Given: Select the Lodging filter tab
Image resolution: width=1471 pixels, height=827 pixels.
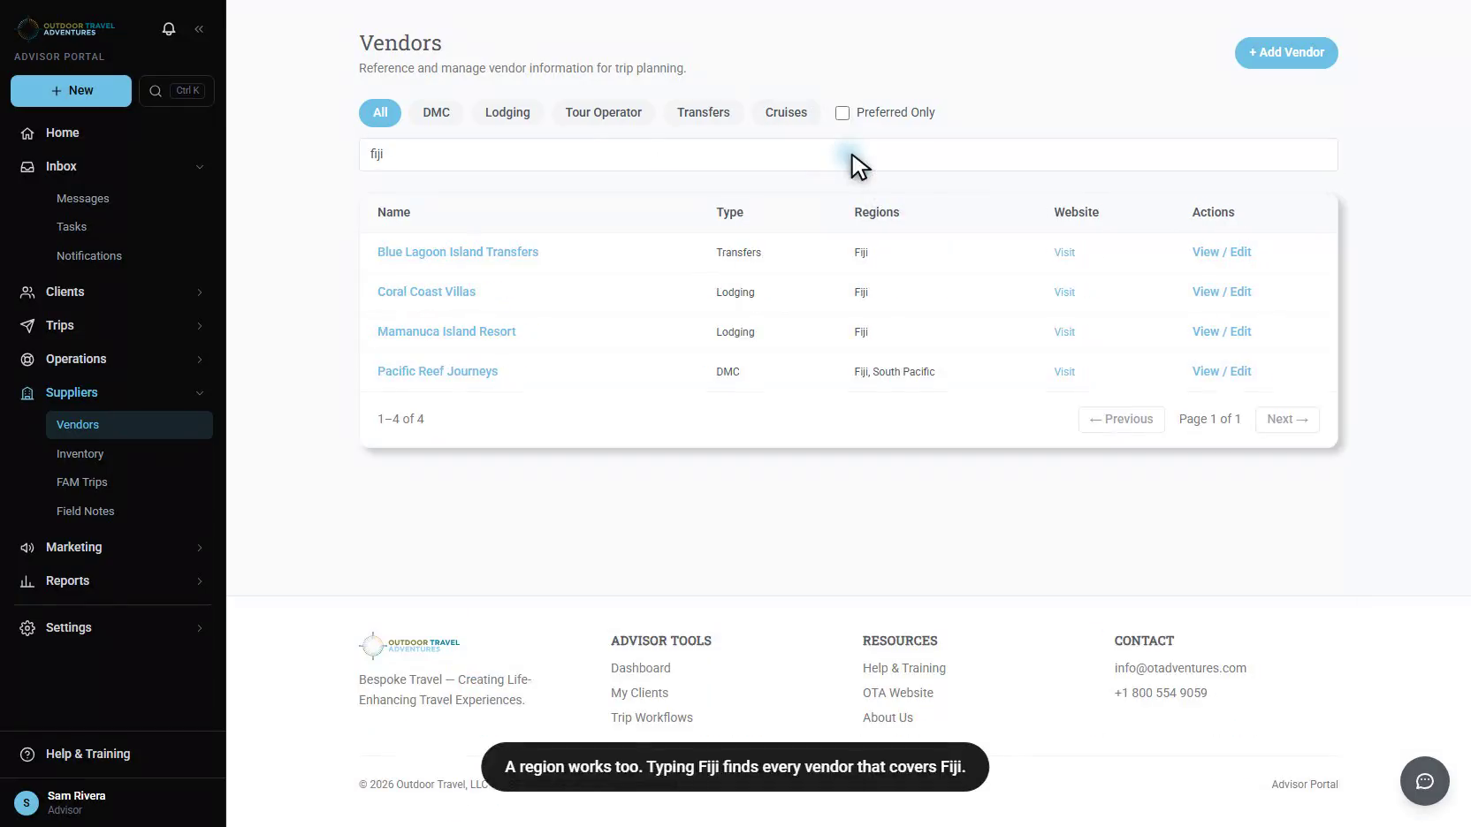Looking at the screenshot, I should (x=507, y=113).
